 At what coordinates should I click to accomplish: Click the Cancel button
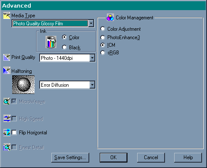[x=151, y=157]
